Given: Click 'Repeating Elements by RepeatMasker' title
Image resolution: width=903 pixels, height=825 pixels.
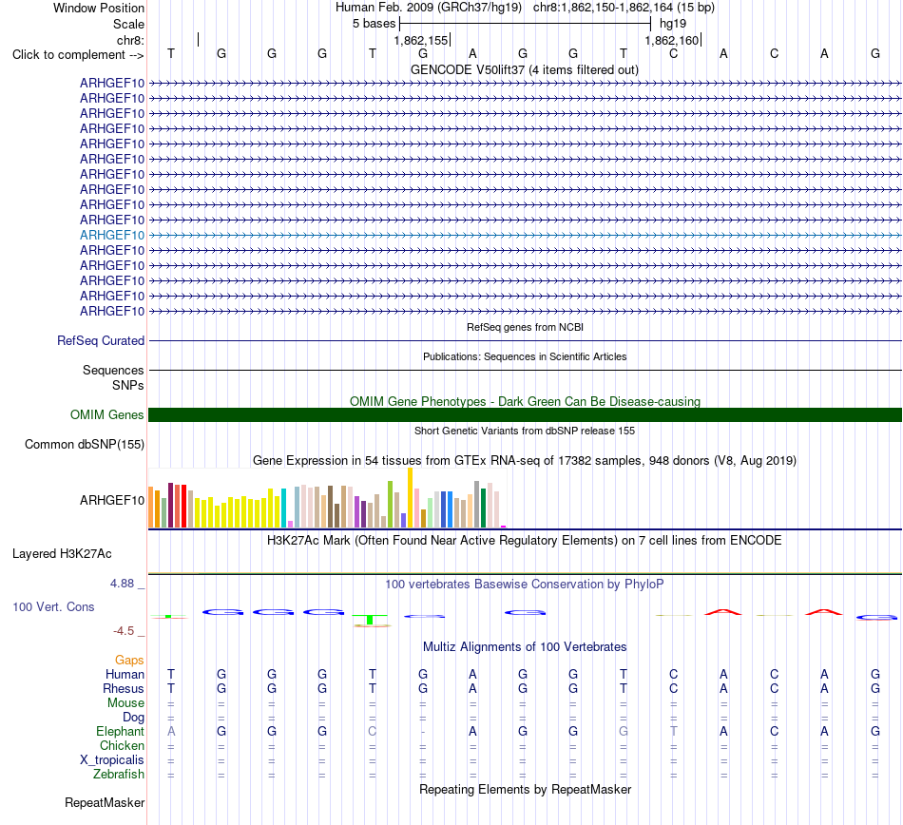Looking at the screenshot, I should pyautogui.click(x=525, y=789).
